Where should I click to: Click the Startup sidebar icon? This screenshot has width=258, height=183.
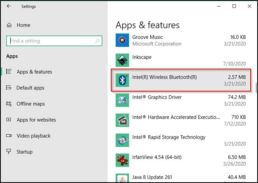click(9, 151)
